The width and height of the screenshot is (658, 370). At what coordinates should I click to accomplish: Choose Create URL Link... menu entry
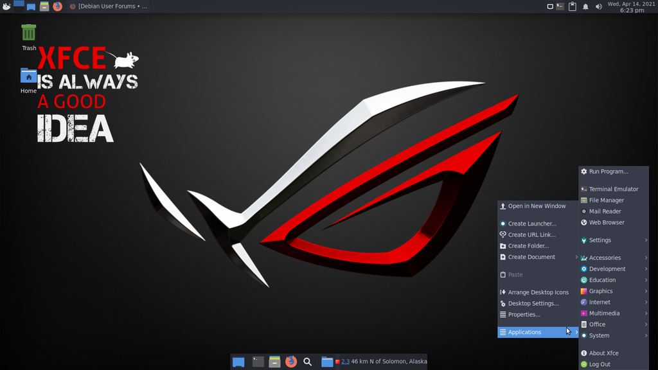tap(538, 234)
